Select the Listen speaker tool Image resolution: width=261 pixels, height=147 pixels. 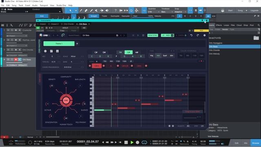(x=107, y=11)
